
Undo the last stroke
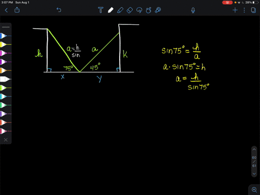(x=59, y=10)
